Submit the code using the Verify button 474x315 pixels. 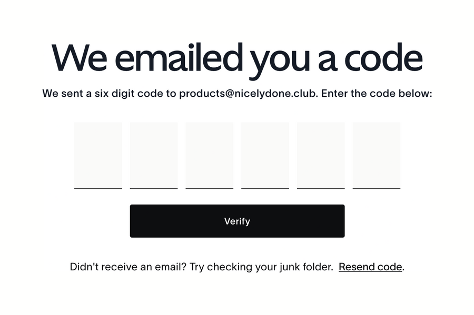coord(237,221)
